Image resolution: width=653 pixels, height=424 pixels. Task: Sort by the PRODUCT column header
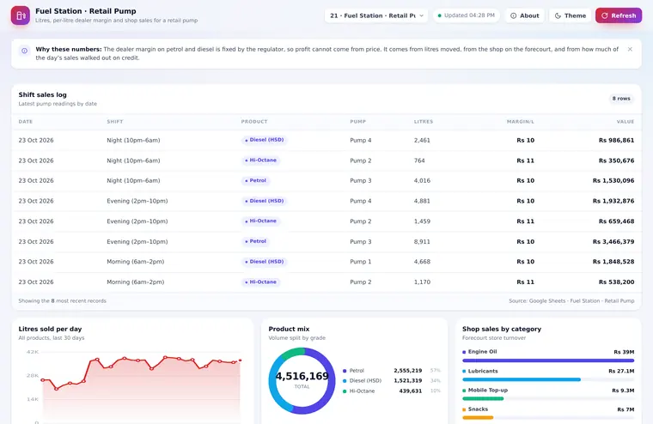tap(254, 122)
